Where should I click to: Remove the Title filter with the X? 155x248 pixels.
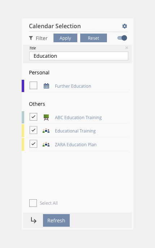coord(127,48)
